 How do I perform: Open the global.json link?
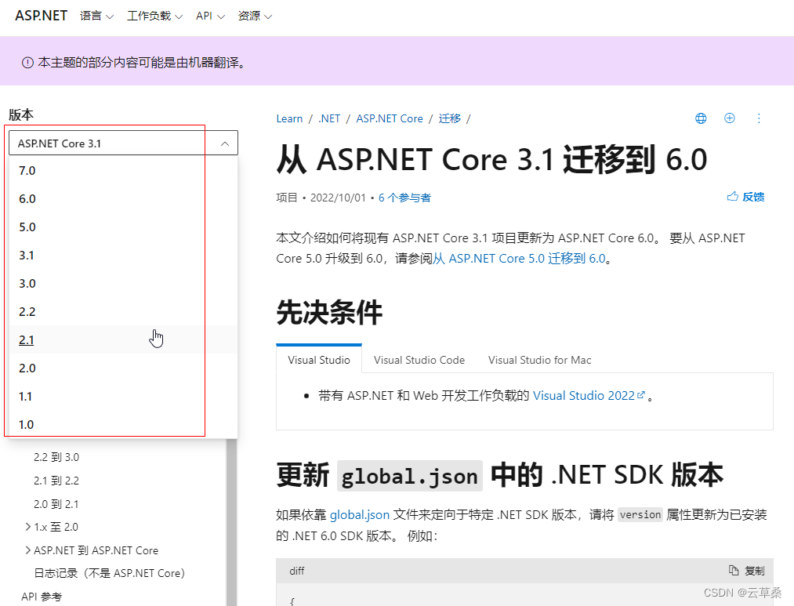click(360, 515)
